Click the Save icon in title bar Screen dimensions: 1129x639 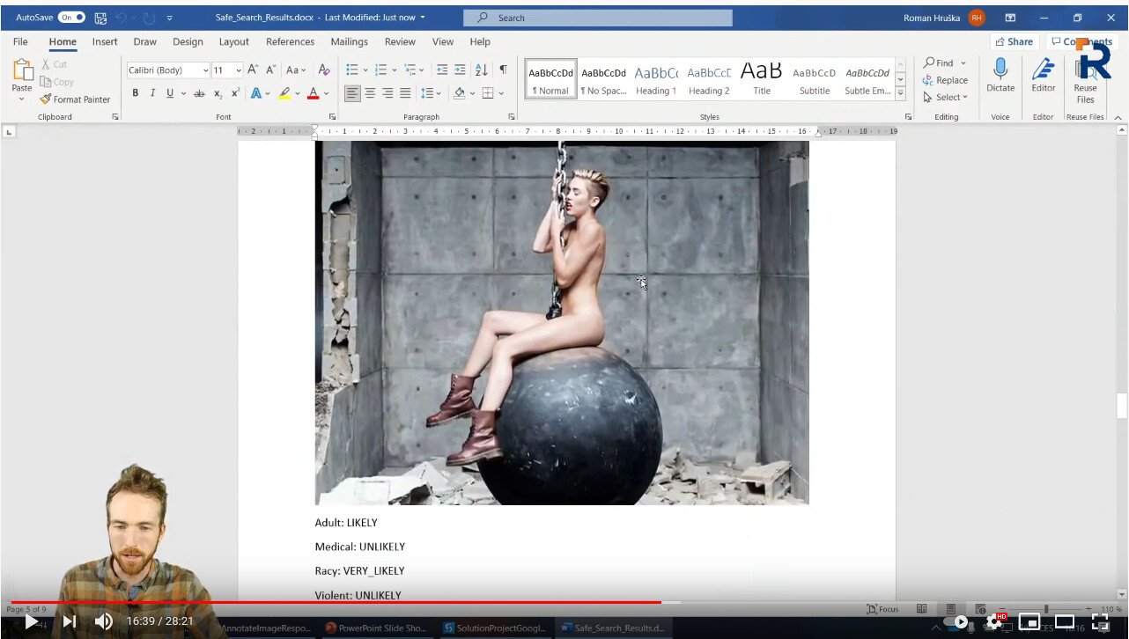pyautogui.click(x=100, y=18)
